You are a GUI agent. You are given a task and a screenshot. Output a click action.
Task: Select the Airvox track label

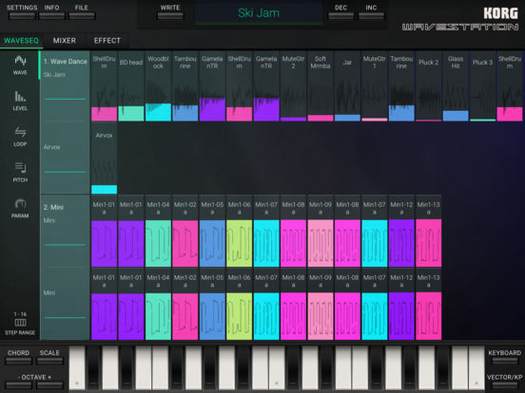coord(52,147)
